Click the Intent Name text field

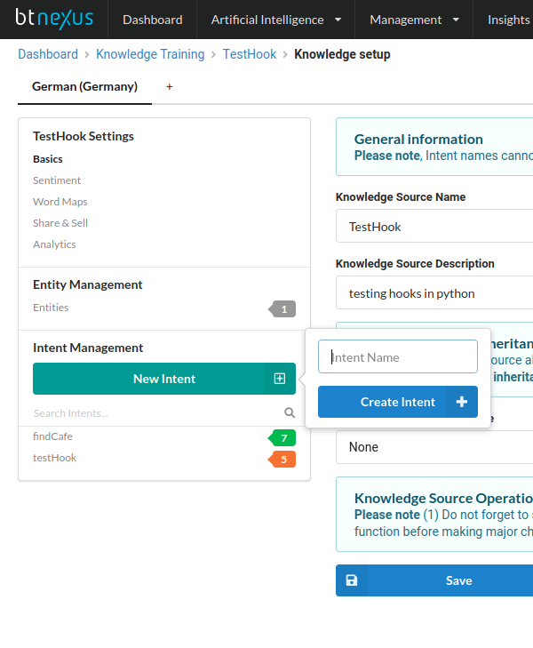pos(398,357)
